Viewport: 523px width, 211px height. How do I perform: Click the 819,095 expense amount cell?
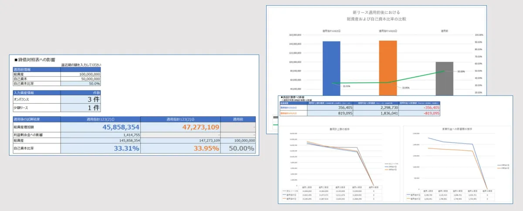(332, 113)
